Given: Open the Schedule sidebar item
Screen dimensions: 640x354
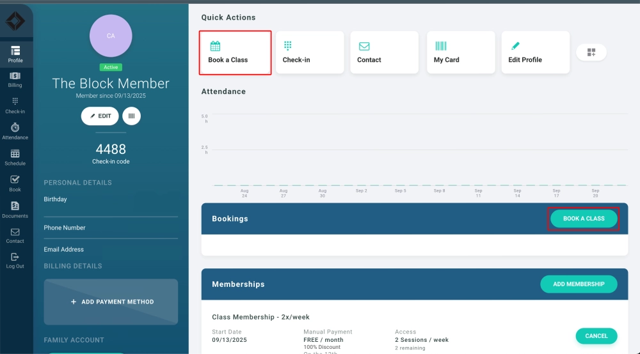Looking at the screenshot, I should click(x=15, y=157).
